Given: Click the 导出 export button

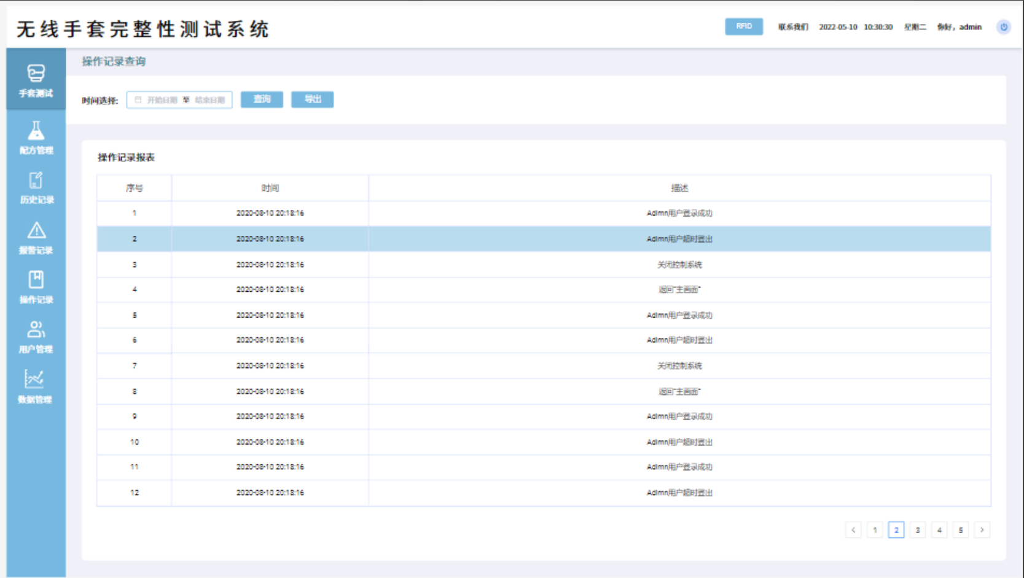Looking at the screenshot, I should click(312, 100).
